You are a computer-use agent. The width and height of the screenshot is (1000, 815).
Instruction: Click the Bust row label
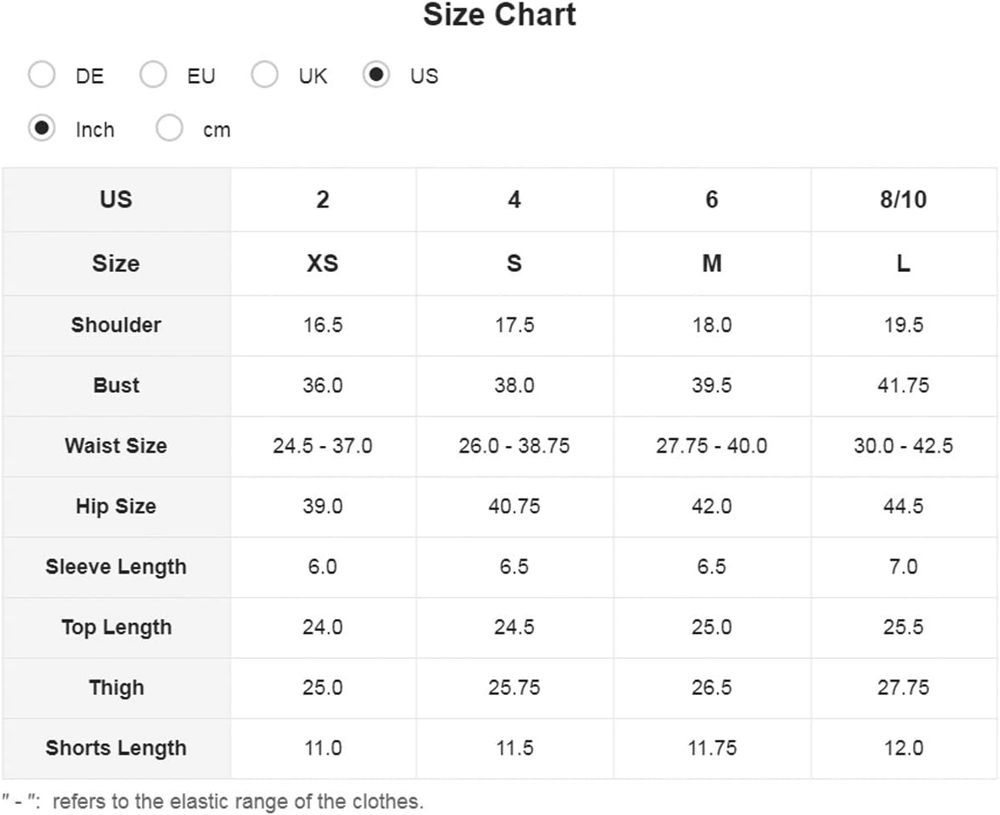116,386
